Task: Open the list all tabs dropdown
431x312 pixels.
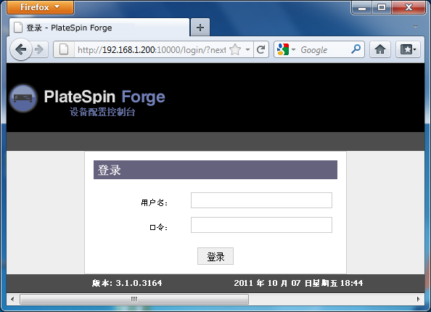Action: 415,27
